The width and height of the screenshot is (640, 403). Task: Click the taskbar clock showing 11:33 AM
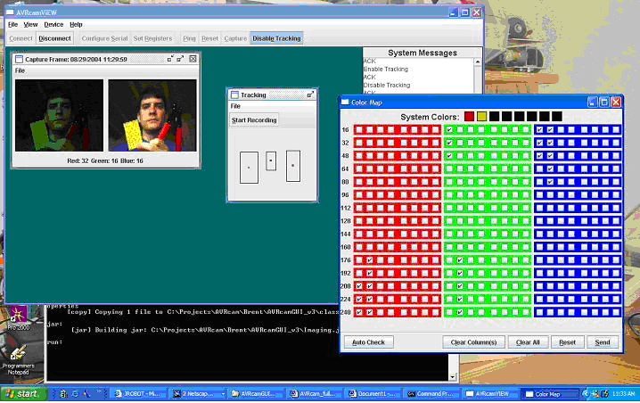[x=625, y=394]
